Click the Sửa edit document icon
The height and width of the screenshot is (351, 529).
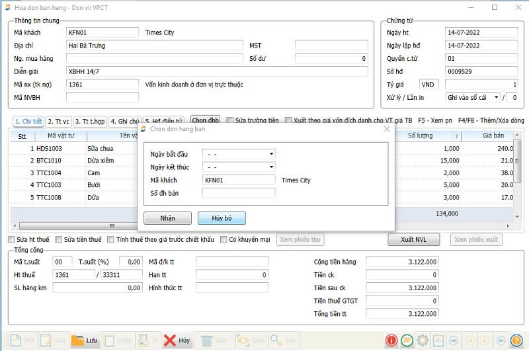46,340
